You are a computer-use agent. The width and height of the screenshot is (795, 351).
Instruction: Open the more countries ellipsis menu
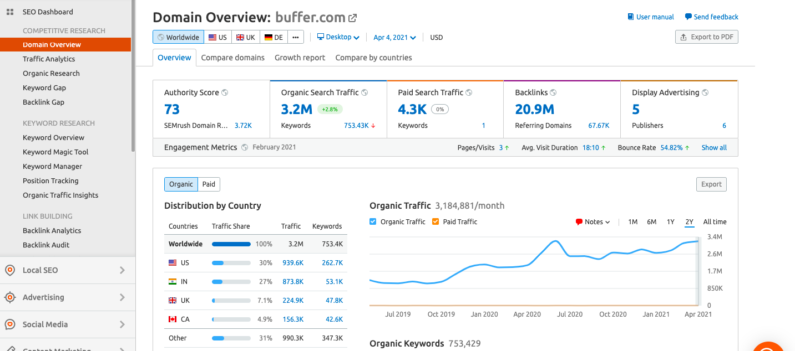click(295, 37)
